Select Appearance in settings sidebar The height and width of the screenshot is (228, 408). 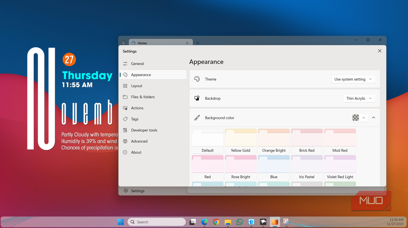(153, 75)
